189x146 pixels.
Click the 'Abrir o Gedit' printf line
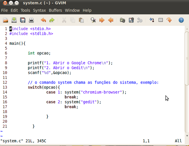pos(61,68)
